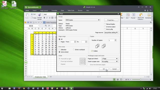Click the zoom in plus button

[150, 79]
